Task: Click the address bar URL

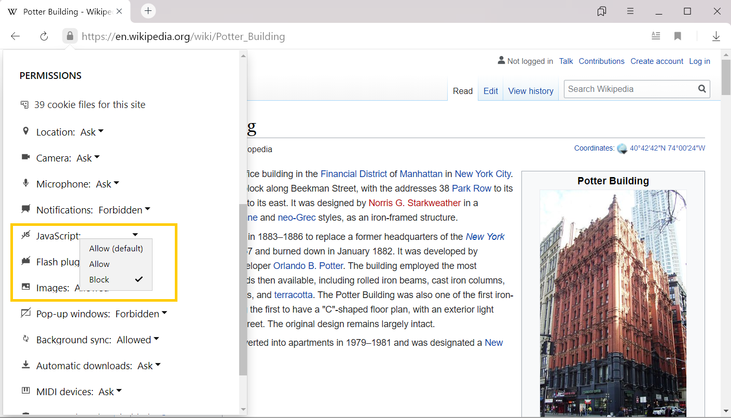Action: pos(183,36)
